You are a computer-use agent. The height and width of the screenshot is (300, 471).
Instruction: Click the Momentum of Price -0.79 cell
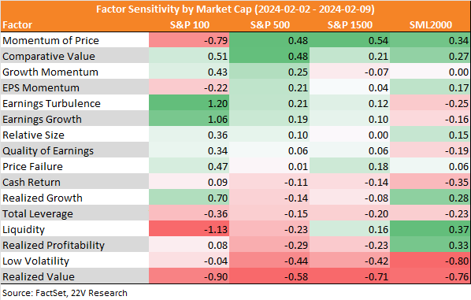189,39
